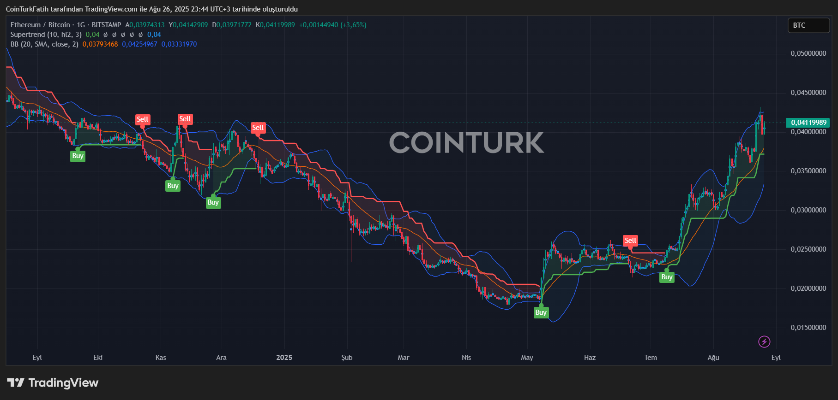Click the 0,03500000 price axis label
Screen dimensions: 838x400
click(808, 171)
